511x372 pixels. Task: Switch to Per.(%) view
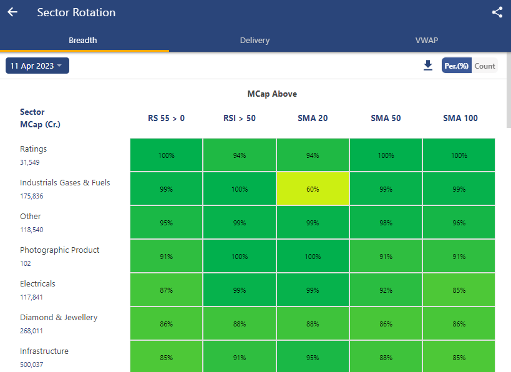pos(456,66)
